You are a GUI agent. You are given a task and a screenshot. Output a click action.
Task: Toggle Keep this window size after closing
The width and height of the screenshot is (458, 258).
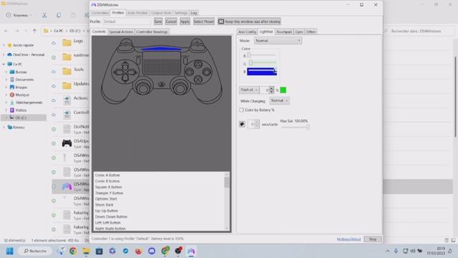point(249,21)
